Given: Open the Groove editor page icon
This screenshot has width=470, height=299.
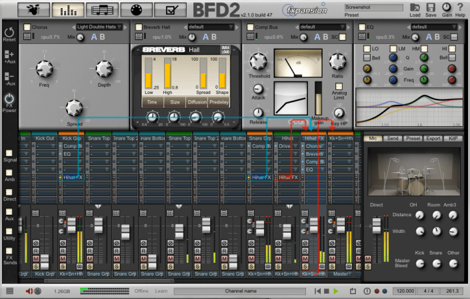Looking at the screenshot, I should coord(103,10).
